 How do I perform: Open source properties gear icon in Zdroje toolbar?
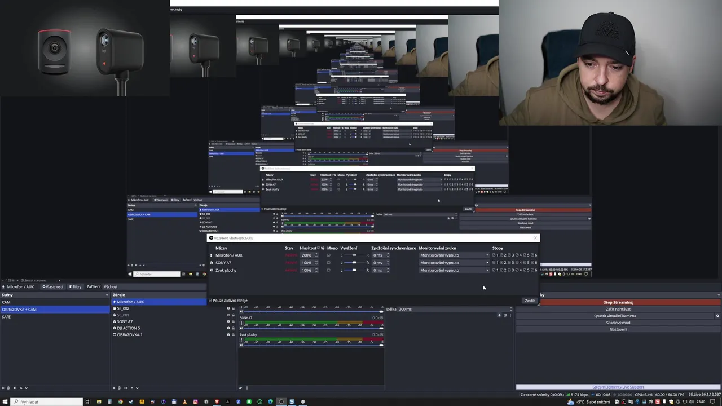(x=125, y=388)
